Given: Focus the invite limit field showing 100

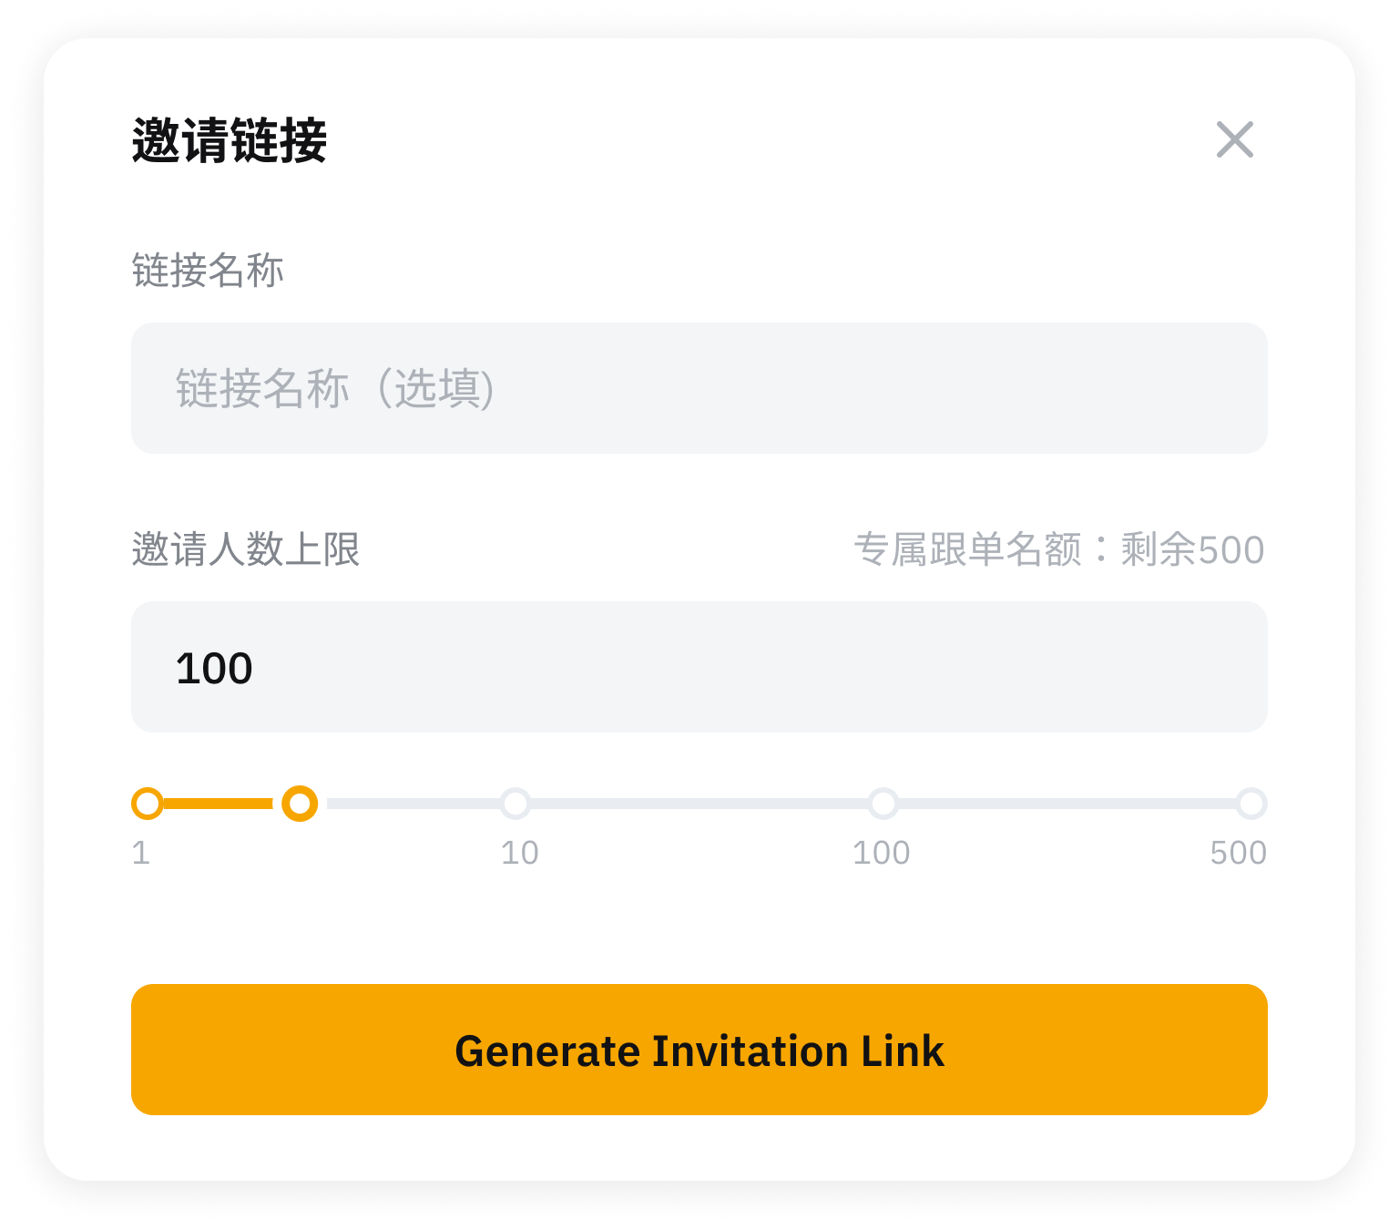Looking at the screenshot, I should click(699, 667).
